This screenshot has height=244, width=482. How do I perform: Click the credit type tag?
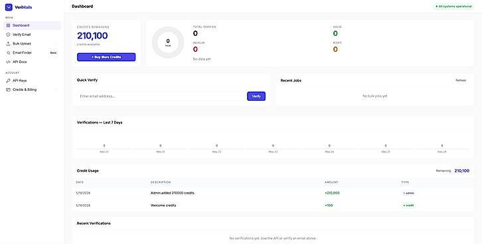tap(408, 206)
